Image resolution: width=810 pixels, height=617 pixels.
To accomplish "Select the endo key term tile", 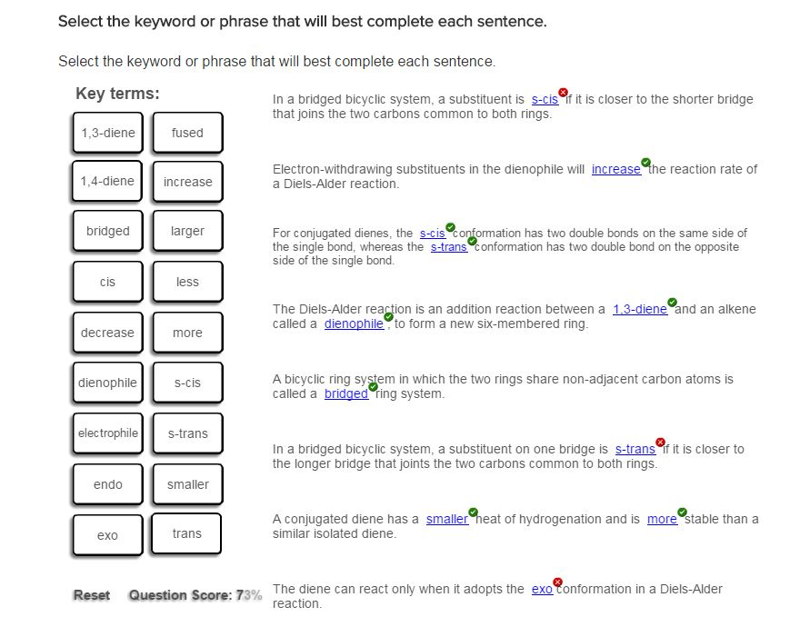I will click(106, 484).
